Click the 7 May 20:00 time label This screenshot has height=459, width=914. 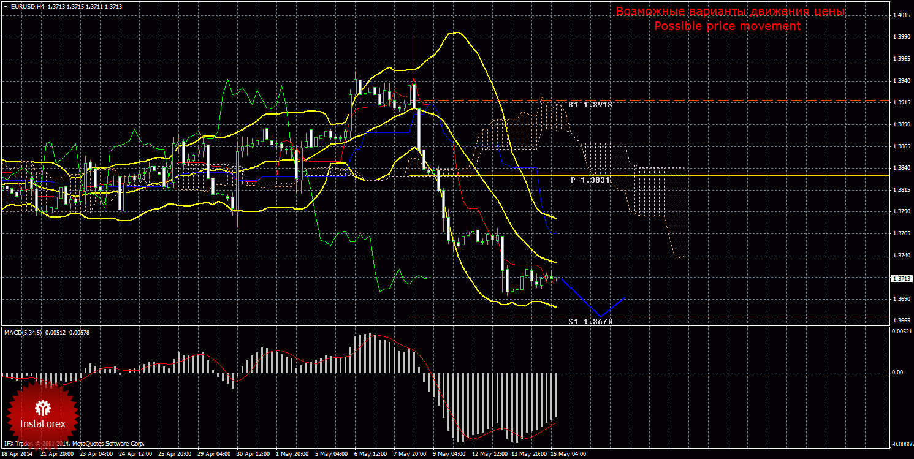(410, 454)
